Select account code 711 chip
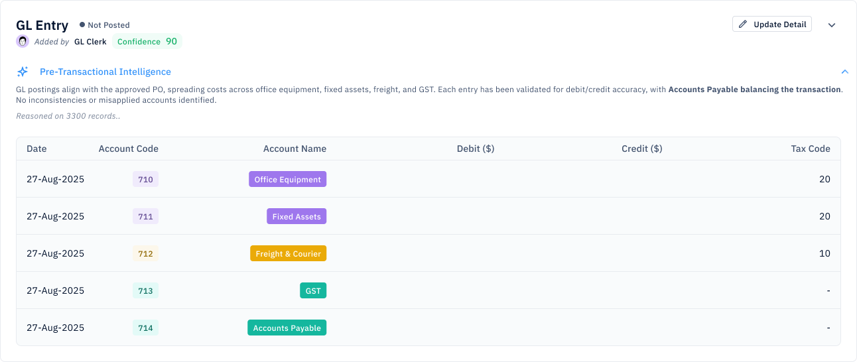This screenshot has height=362, width=857. click(x=145, y=216)
